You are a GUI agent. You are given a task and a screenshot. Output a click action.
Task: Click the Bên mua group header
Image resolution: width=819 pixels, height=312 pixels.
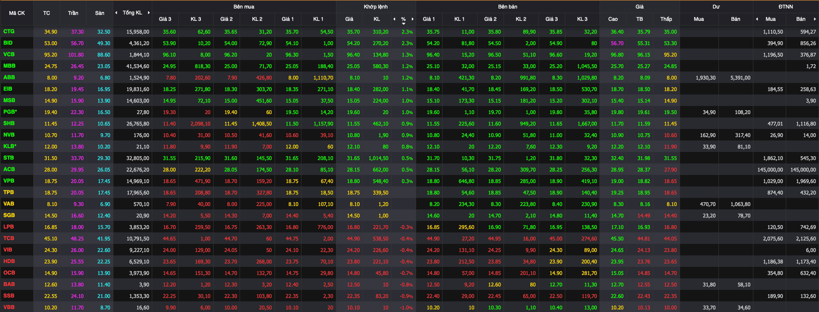coord(244,7)
